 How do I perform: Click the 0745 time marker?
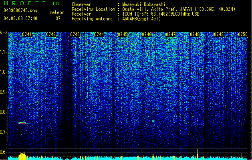123,34
